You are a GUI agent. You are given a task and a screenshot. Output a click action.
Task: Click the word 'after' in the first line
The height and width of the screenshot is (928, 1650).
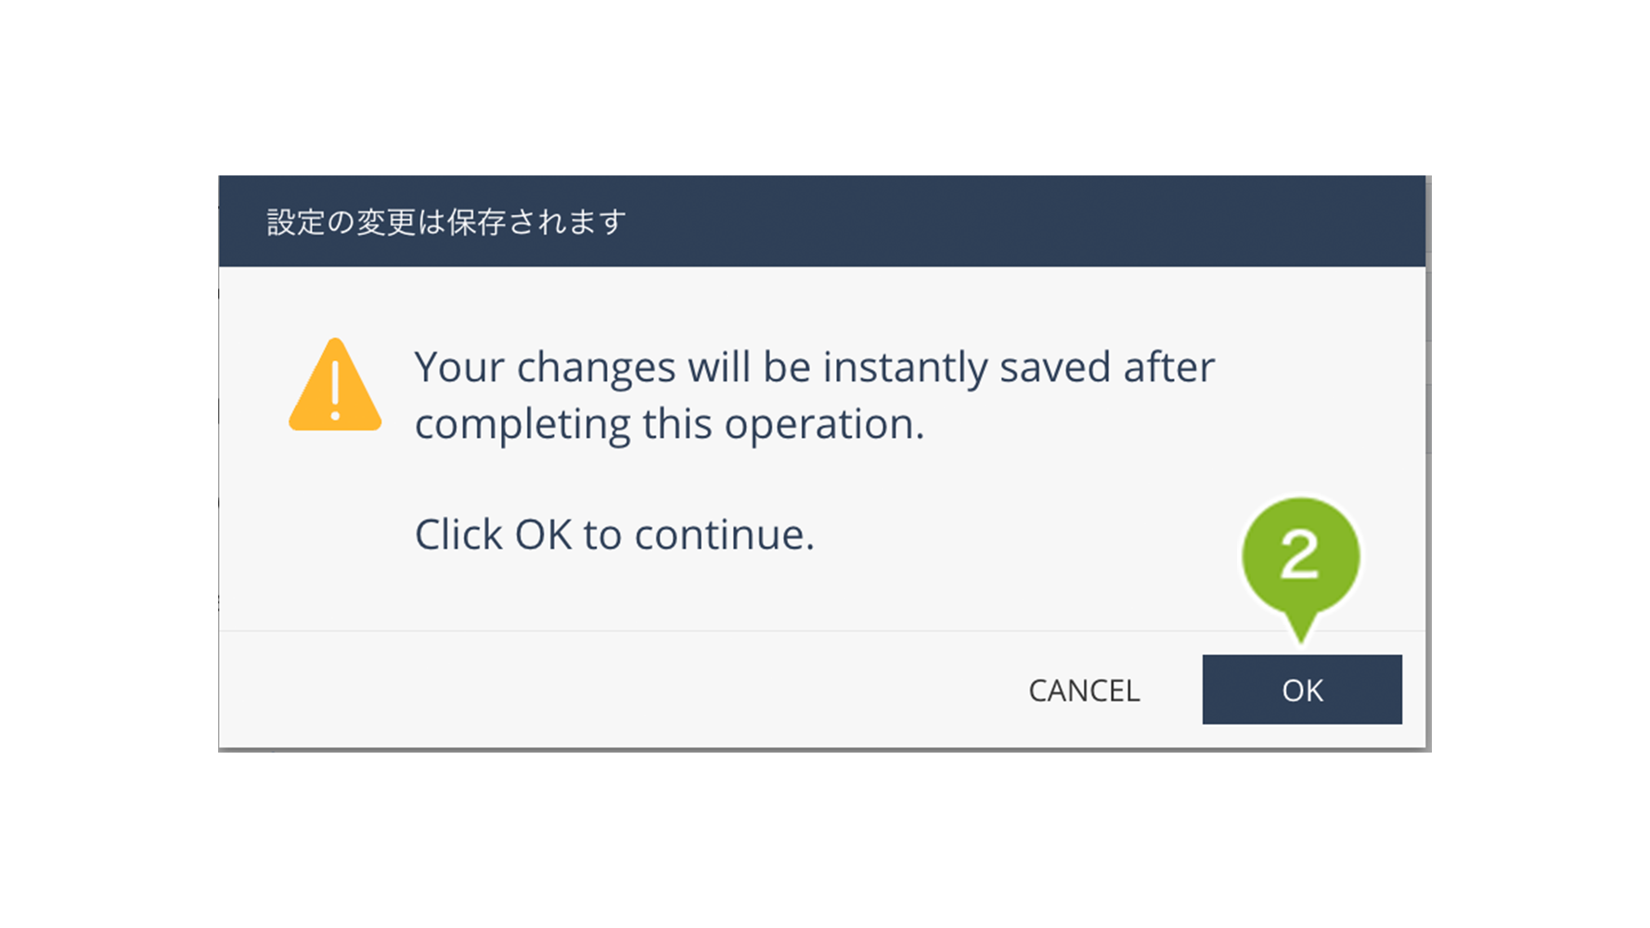pyautogui.click(x=1168, y=367)
